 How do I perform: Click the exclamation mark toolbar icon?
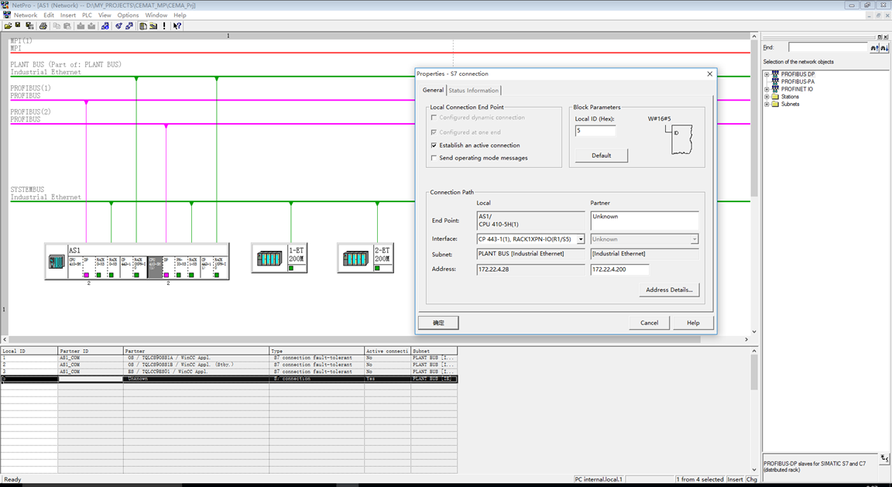coord(164,26)
